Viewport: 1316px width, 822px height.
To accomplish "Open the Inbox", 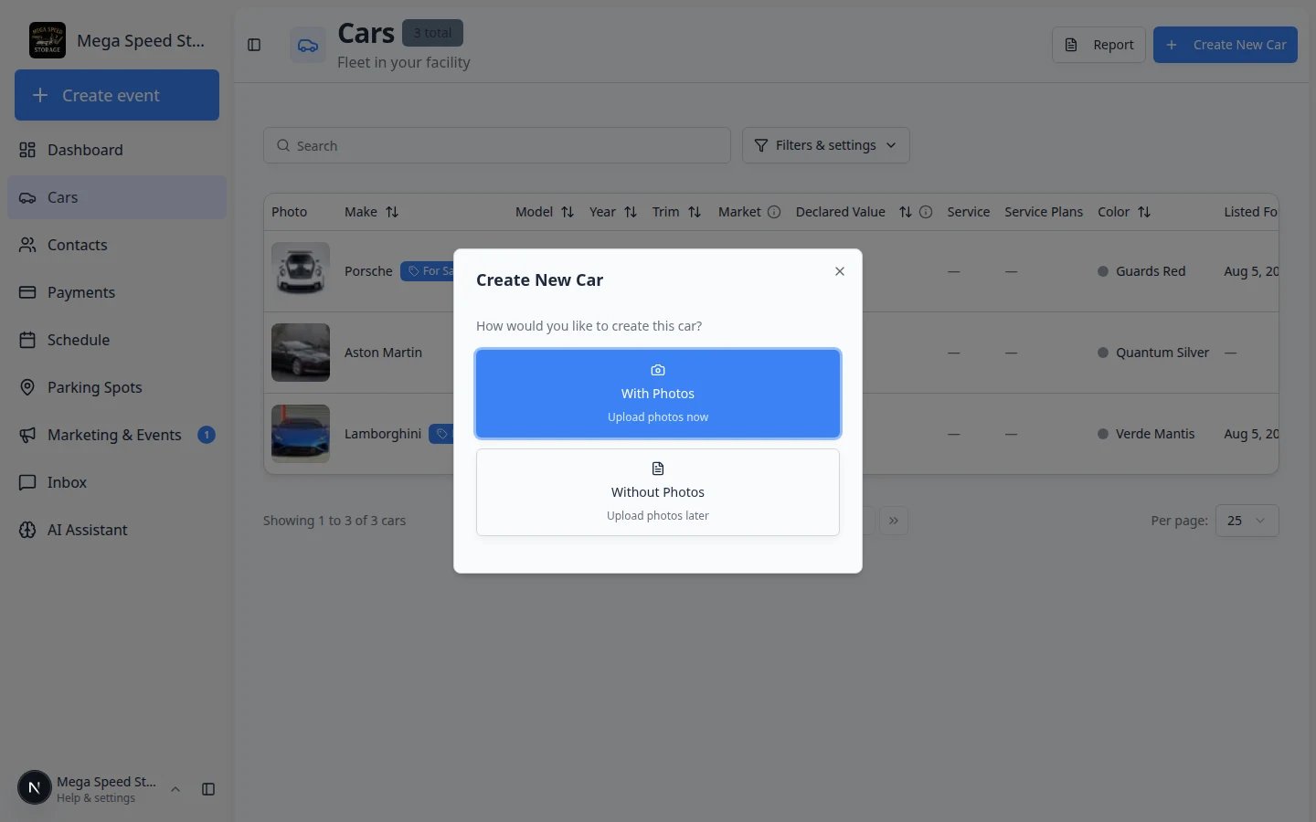I will pyautogui.click(x=117, y=482).
